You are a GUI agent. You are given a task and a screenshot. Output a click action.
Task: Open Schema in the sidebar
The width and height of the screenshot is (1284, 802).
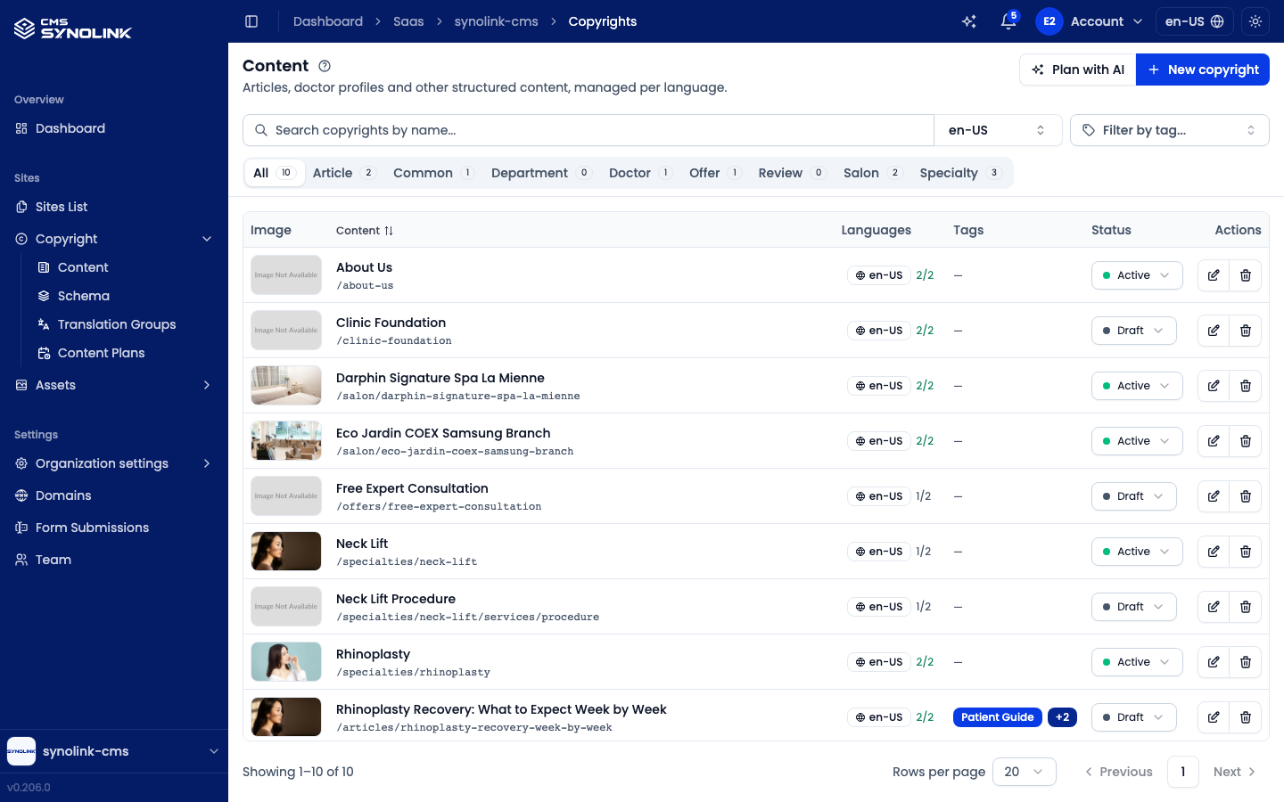84,296
